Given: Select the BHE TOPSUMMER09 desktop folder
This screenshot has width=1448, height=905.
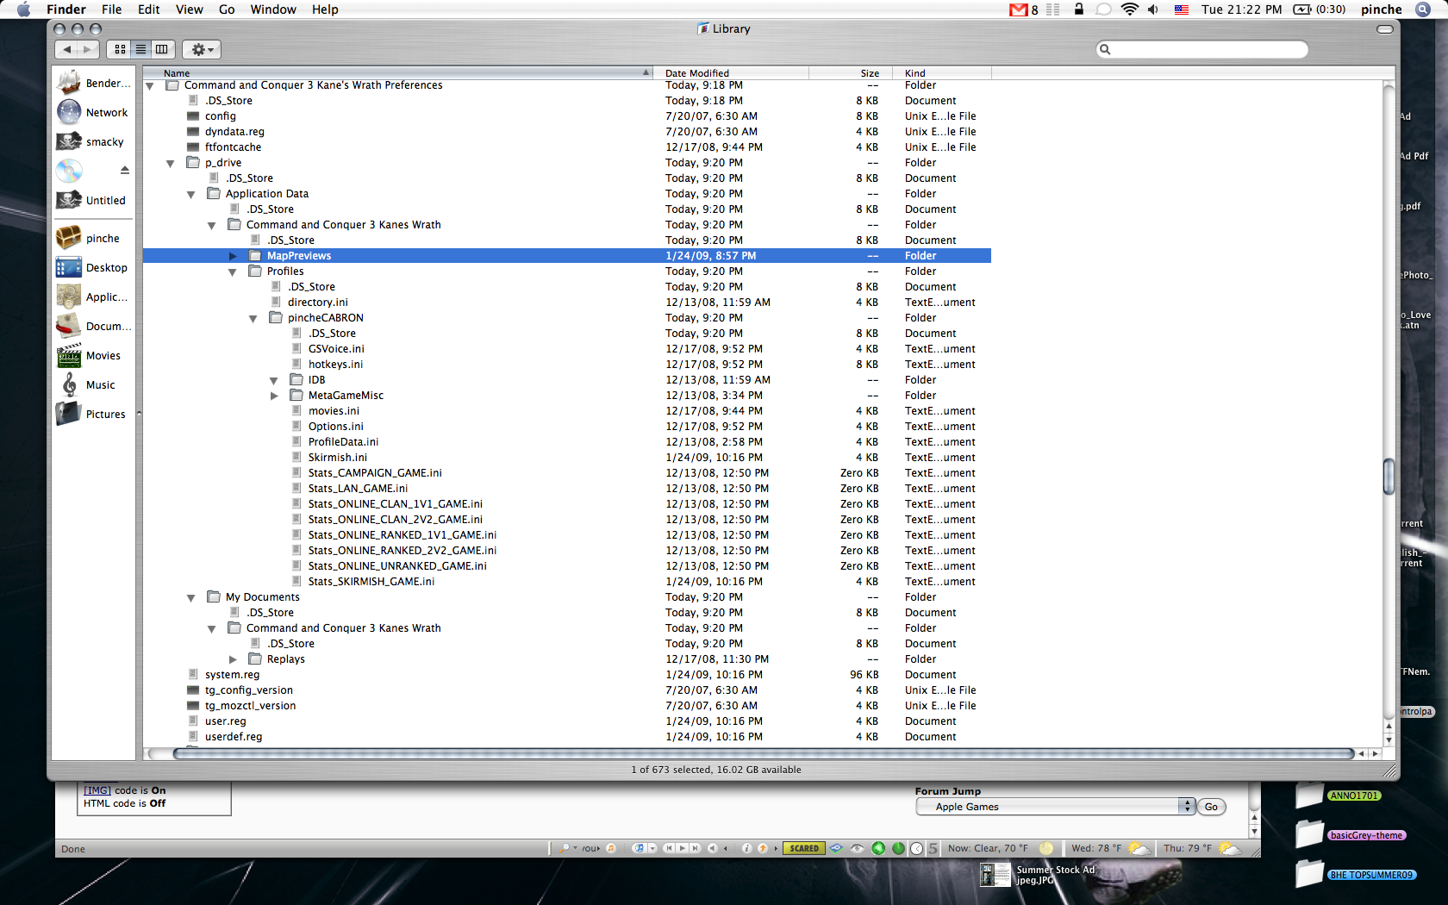Looking at the screenshot, I should (x=1356, y=874).
